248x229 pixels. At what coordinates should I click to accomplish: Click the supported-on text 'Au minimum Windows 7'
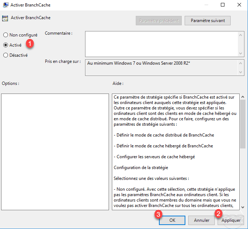[111, 63]
